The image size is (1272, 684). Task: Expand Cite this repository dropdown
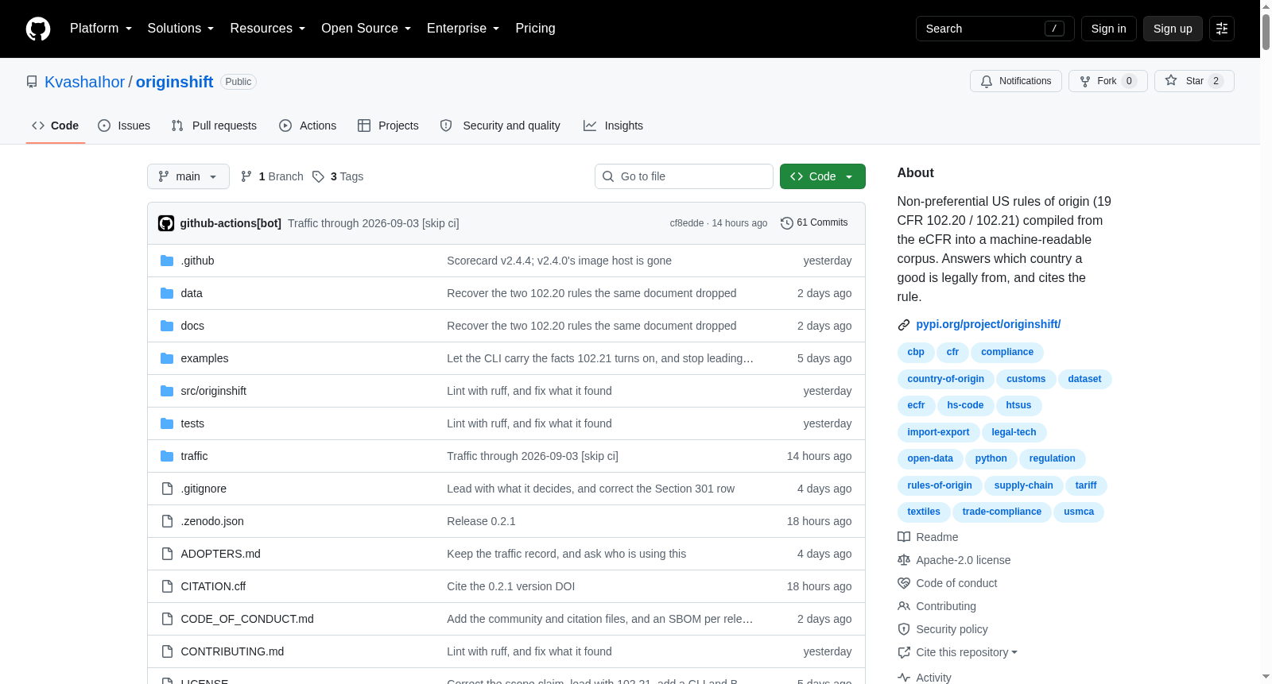(x=967, y=652)
